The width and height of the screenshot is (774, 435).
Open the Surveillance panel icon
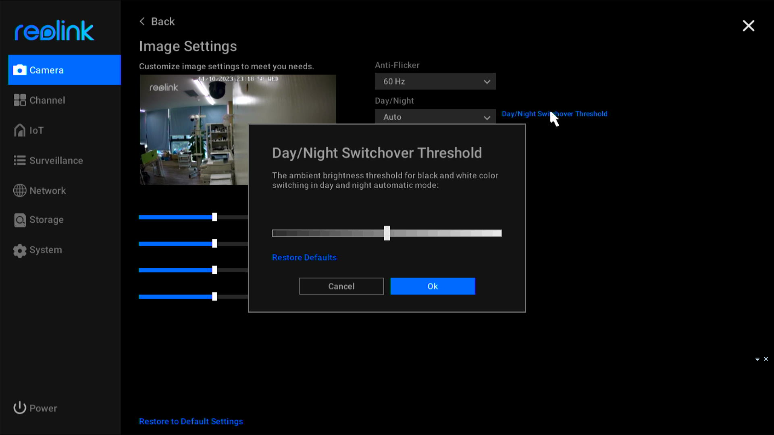19,160
